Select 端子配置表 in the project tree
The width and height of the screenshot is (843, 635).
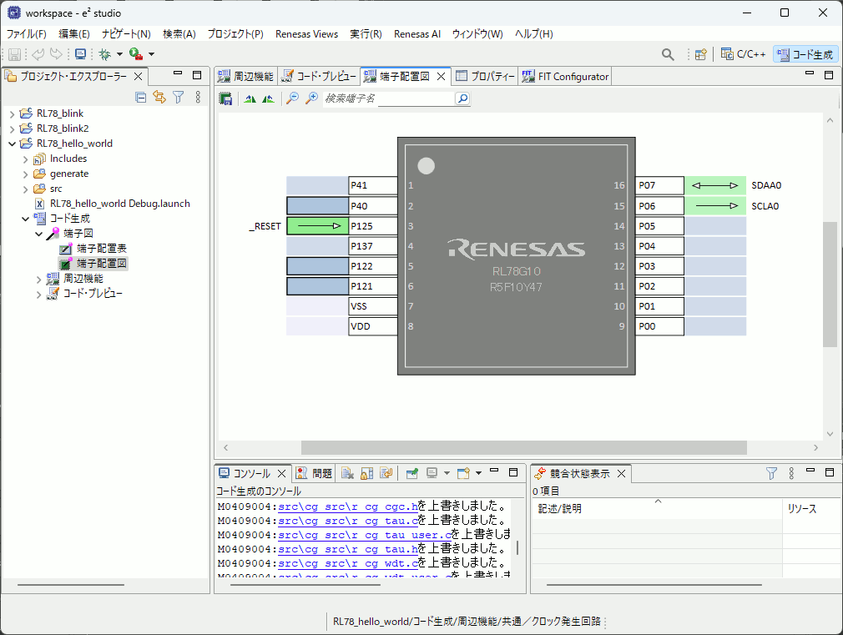[x=102, y=249]
